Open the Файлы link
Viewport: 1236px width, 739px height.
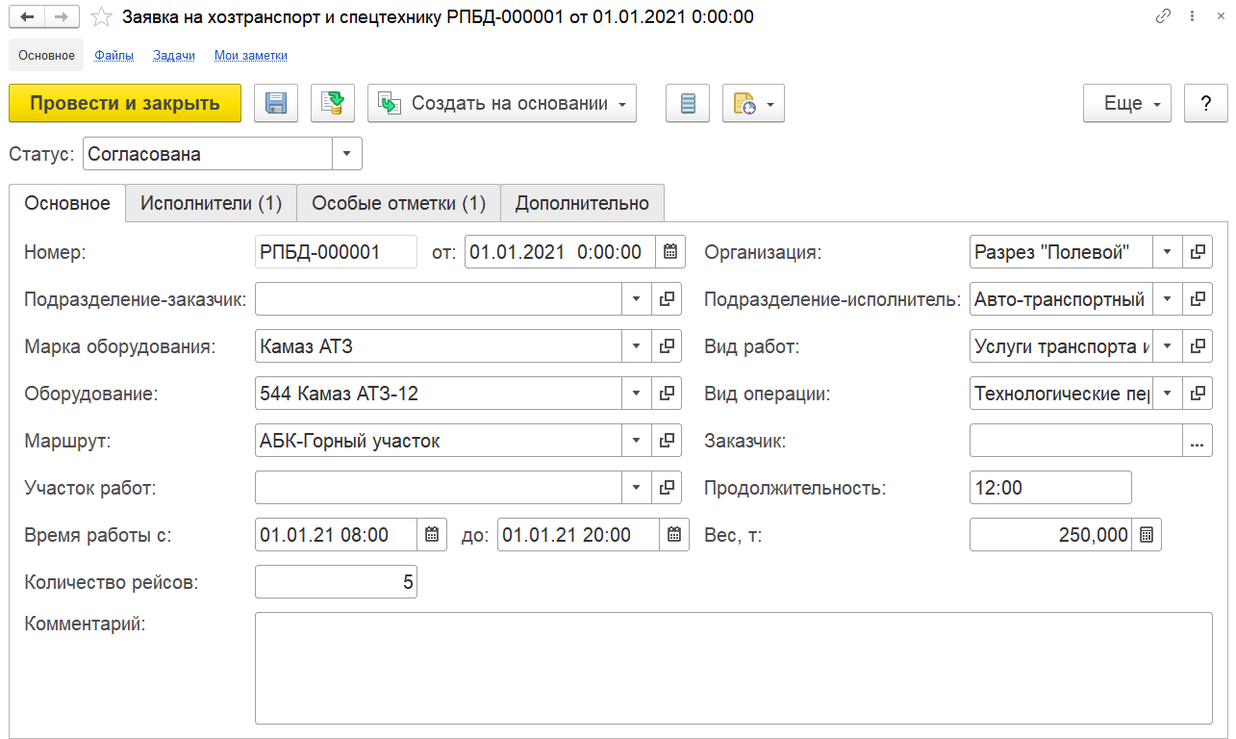pos(114,55)
